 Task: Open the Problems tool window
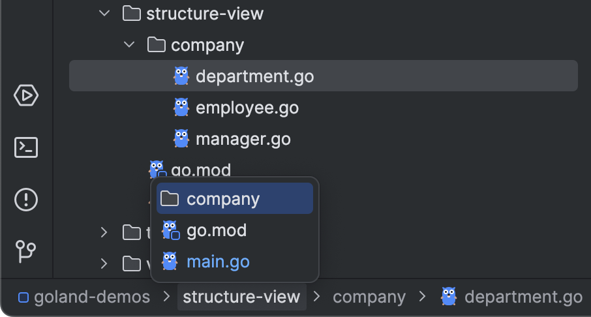click(x=26, y=198)
